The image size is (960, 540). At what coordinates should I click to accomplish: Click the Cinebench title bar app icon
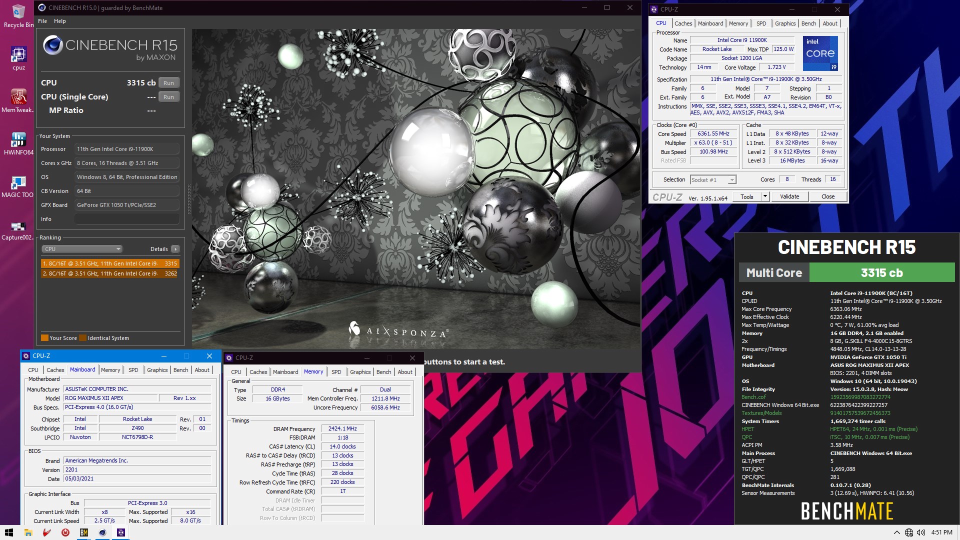point(42,7)
